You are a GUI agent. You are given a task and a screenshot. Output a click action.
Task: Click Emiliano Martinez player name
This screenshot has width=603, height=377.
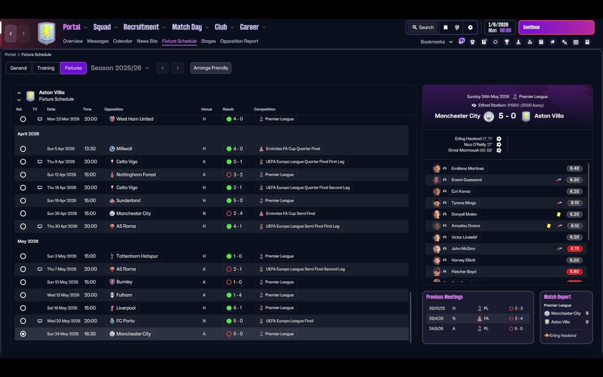coord(468,169)
